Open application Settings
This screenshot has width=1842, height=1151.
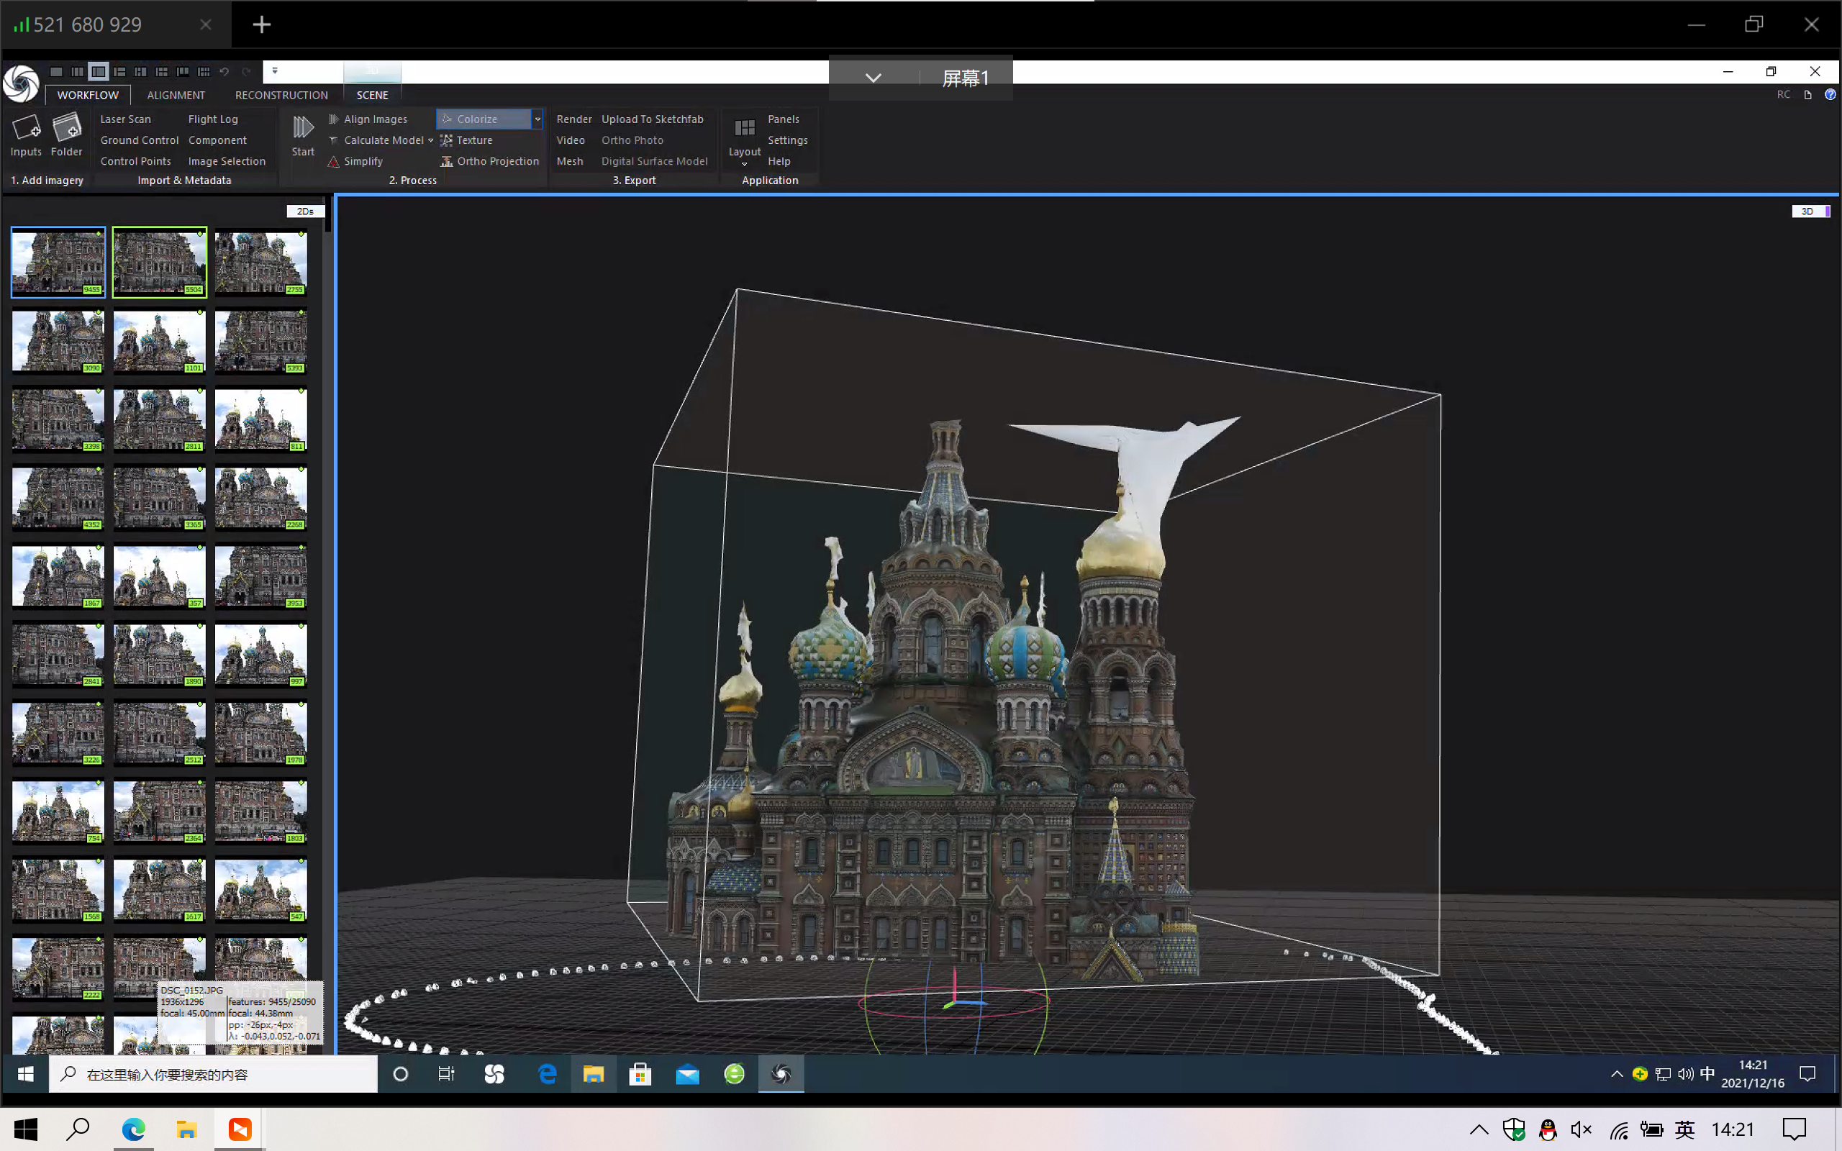[x=788, y=140]
